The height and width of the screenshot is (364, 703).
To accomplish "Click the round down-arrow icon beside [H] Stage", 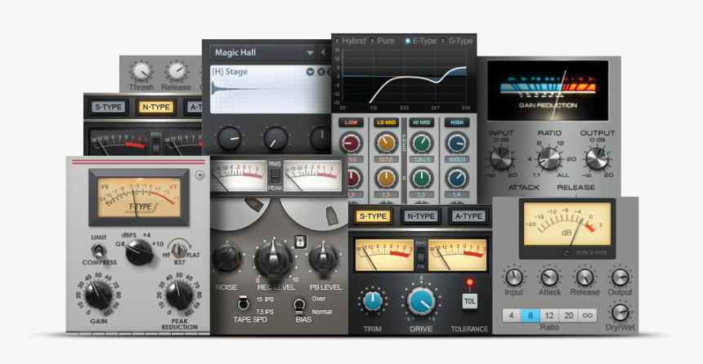I will (x=310, y=72).
